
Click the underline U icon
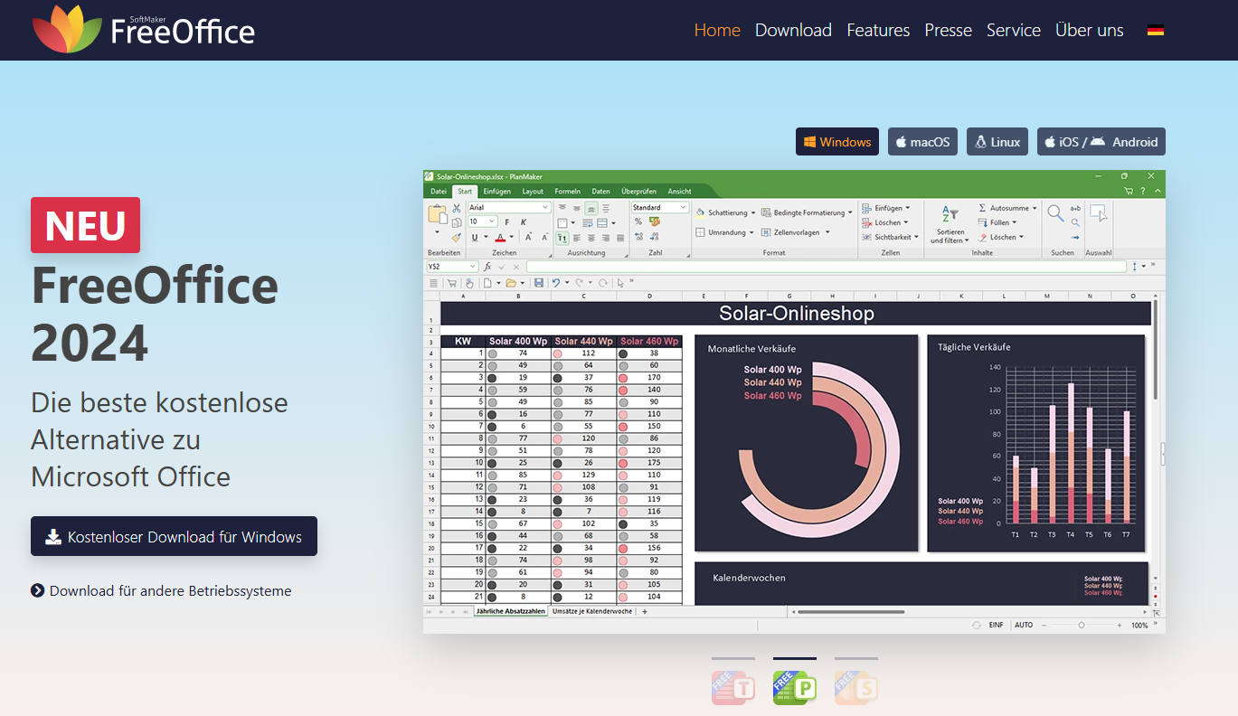point(473,237)
